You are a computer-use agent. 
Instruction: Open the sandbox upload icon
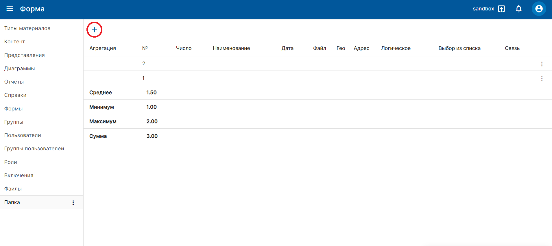coord(501,9)
